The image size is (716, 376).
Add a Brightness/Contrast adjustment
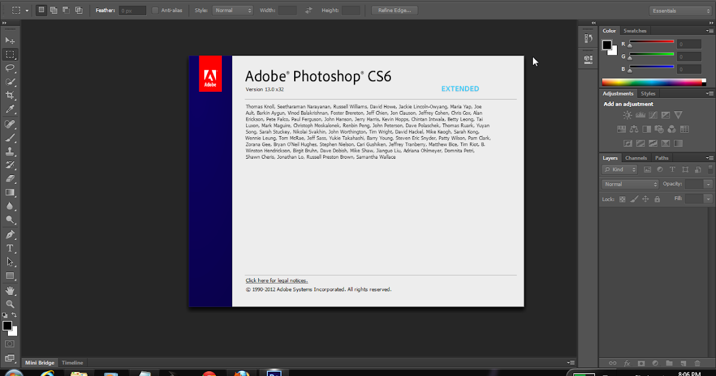(x=628, y=115)
